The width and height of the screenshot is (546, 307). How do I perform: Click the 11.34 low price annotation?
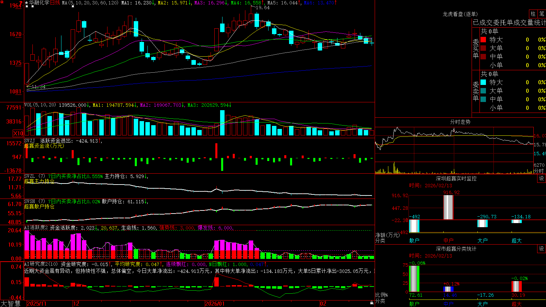coord(38,87)
